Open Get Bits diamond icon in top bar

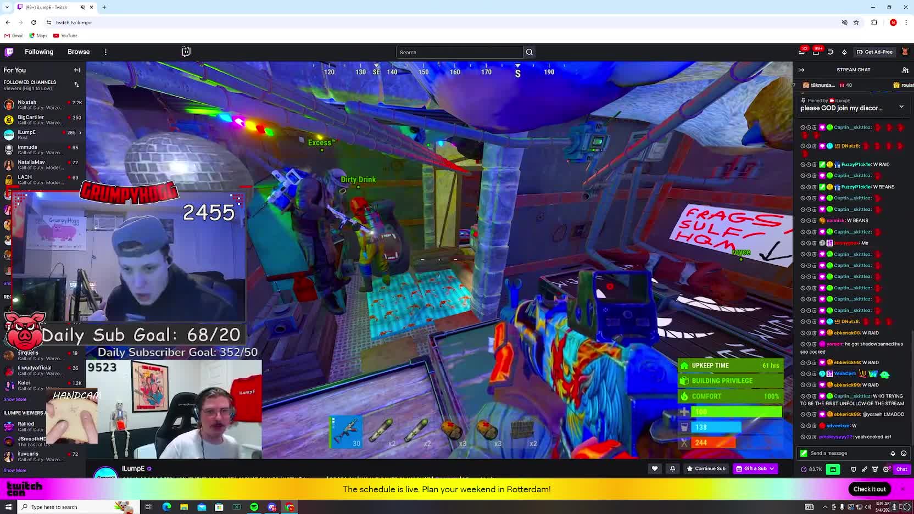(x=844, y=52)
